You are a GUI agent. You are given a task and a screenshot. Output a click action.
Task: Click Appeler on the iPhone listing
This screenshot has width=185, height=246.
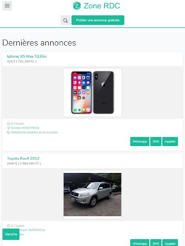point(170,141)
